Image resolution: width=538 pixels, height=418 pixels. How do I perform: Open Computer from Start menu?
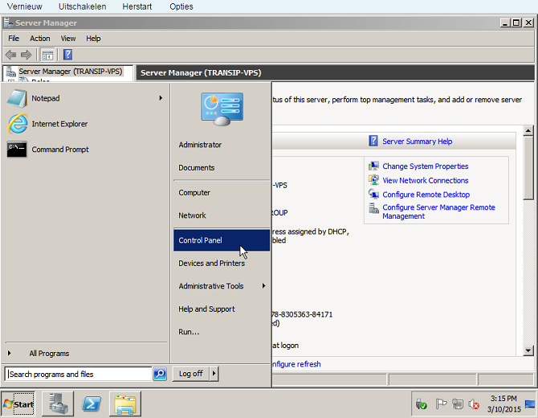[222, 193]
